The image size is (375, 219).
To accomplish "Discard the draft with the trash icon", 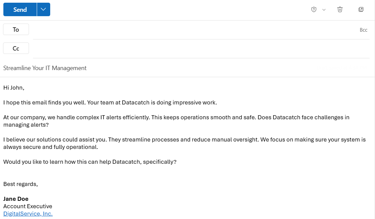I will click(x=340, y=9).
